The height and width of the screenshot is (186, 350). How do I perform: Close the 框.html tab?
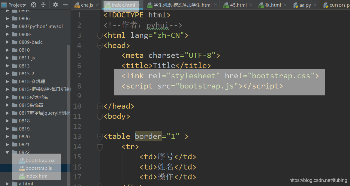pyautogui.click(x=285, y=5)
